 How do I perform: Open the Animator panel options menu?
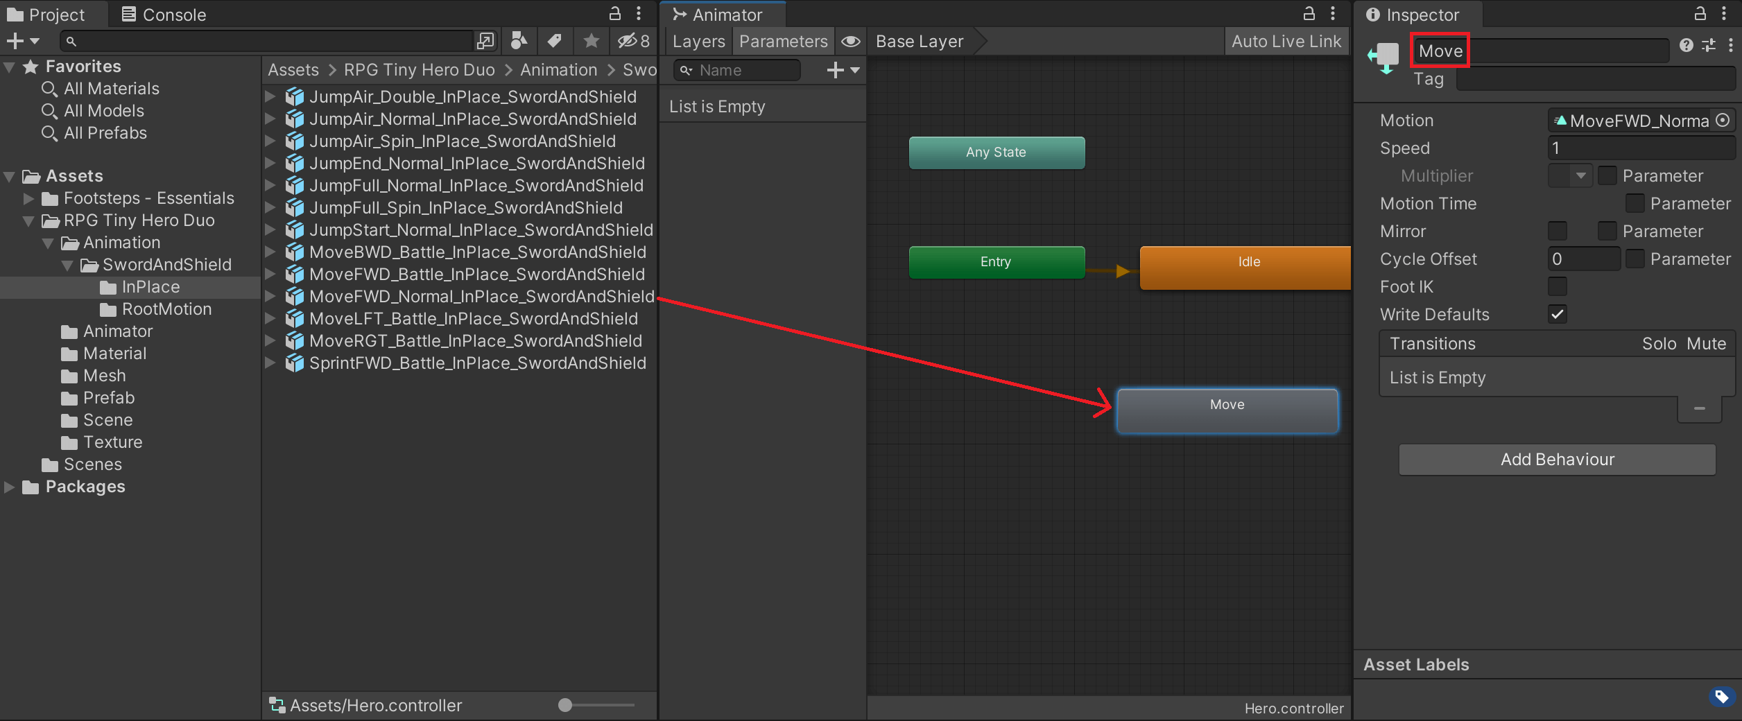tap(1333, 13)
